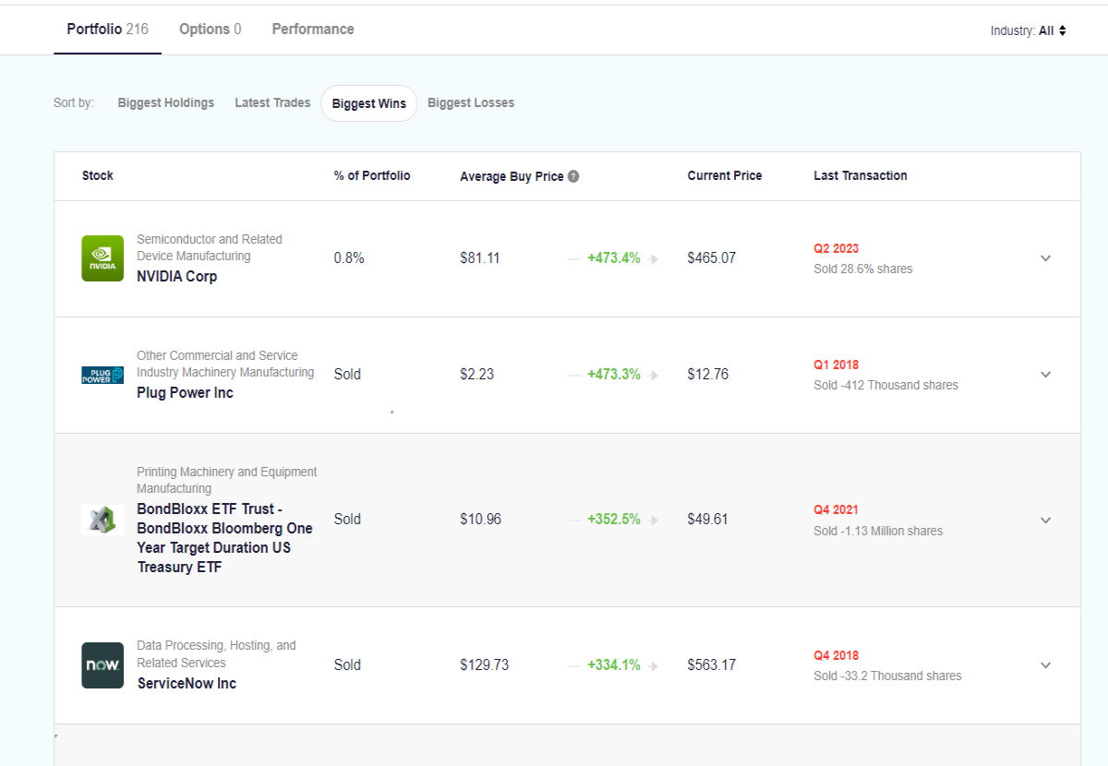
Task: Click the NVIDIA Corp logo icon
Action: coord(102,258)
